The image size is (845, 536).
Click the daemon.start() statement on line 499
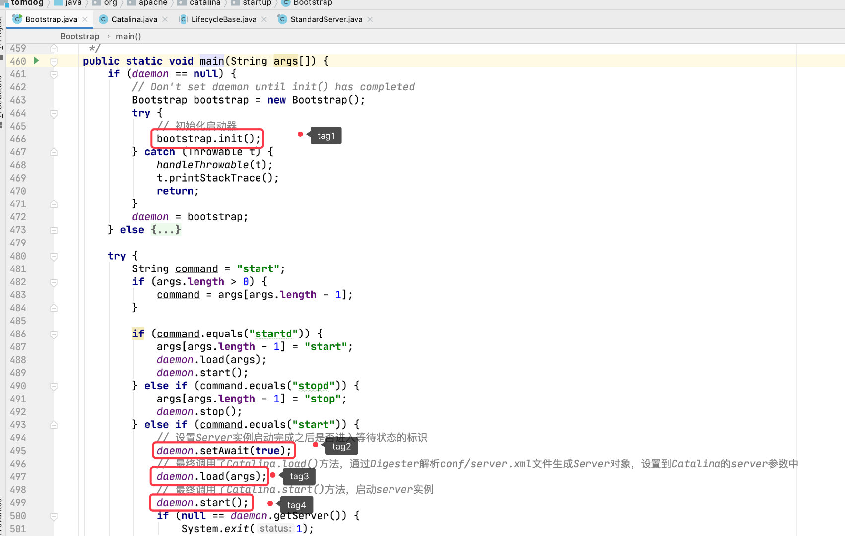(202, 503)
